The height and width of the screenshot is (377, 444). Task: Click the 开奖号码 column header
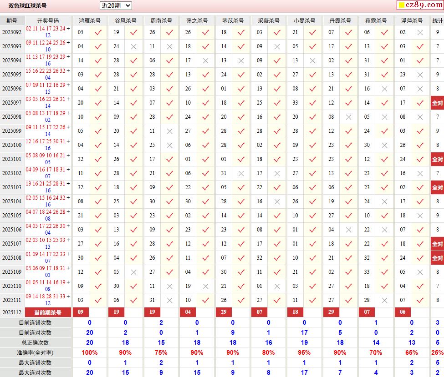coord(48,21)
